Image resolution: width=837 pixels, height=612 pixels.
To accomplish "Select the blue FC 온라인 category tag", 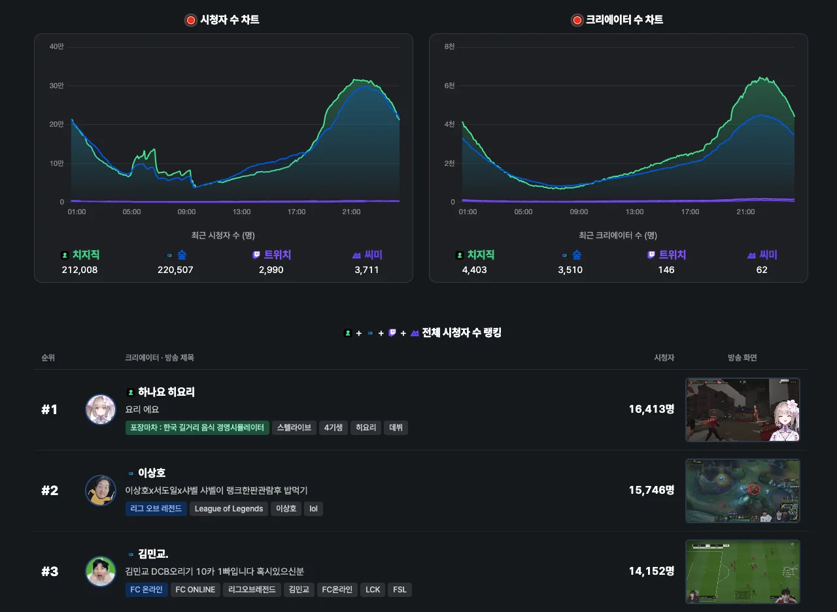I will [146, 590].
